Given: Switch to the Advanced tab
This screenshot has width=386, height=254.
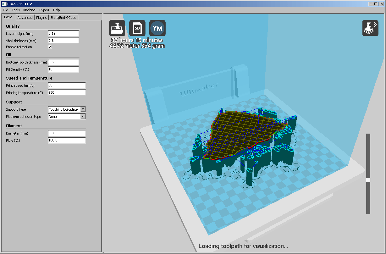Looking at the screenshot, I should point(25,18).
